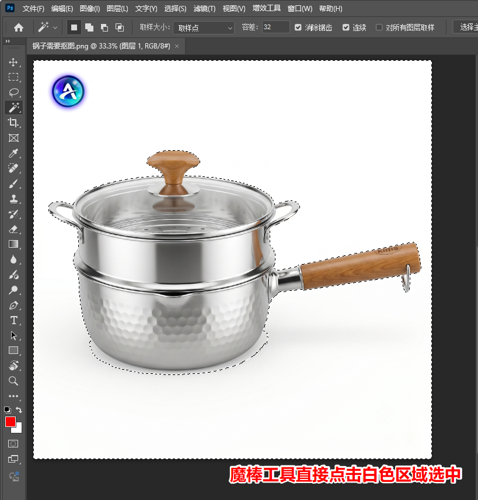This screenshot has height=500, width=478.
Task: Click the wooden pot handle in canvas
Action: (x=360, y=266)
